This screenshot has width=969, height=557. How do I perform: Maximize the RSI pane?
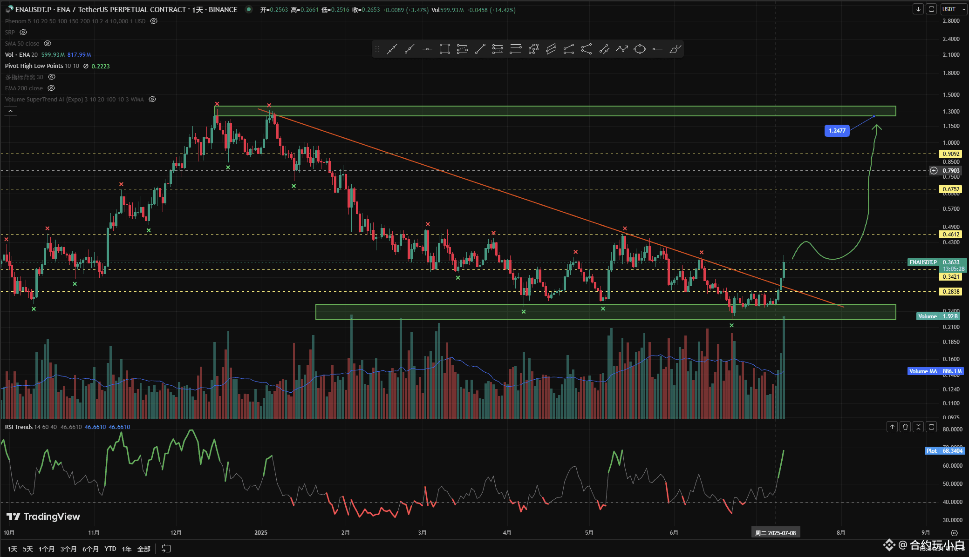click(x=931, y=427)
